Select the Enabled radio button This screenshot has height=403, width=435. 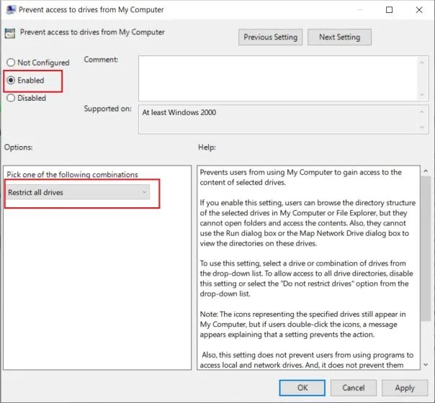pyautogui.click(x=11, y=80)
